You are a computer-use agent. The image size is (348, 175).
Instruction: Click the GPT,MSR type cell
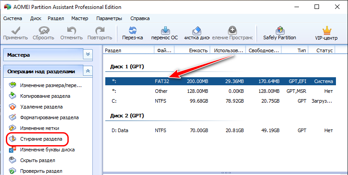(296, 91)
